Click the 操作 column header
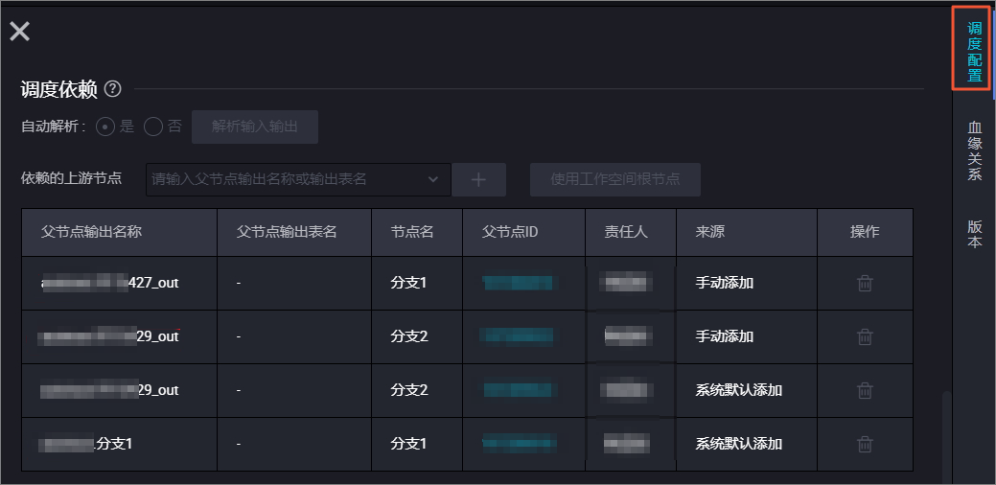The image size is (996, 485). [865, 232]
